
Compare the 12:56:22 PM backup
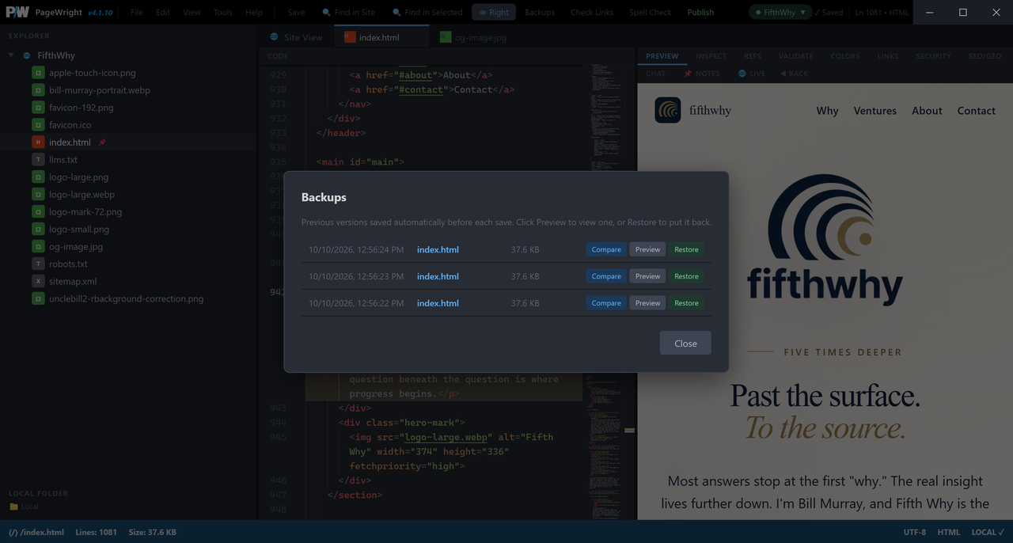606,303
